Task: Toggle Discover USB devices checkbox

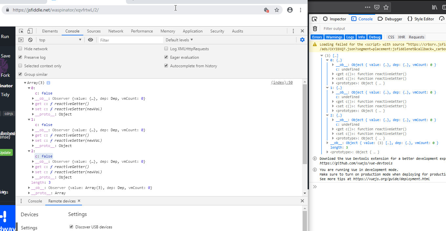Action: (x=71, y=227)
